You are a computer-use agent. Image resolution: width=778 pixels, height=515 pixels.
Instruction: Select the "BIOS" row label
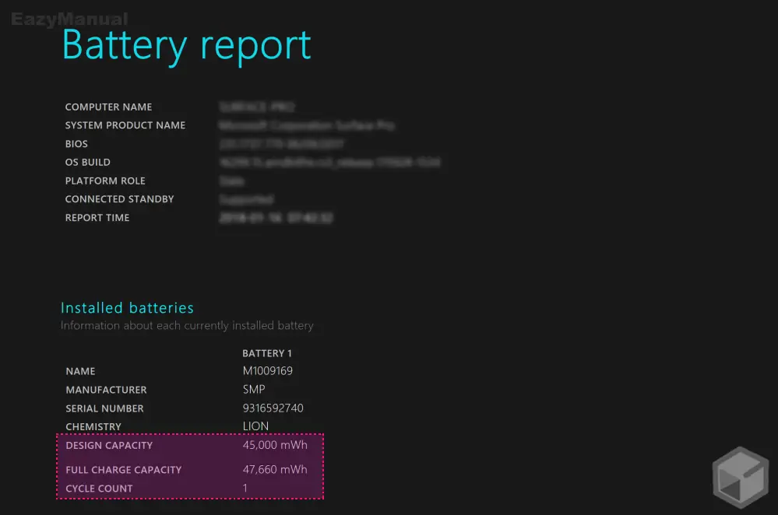click(x=76, y=144)
